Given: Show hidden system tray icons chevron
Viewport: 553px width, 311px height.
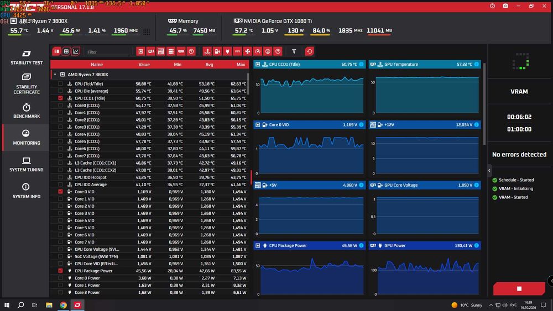Looking at the screenshot, I should click(x=491, y=305).
